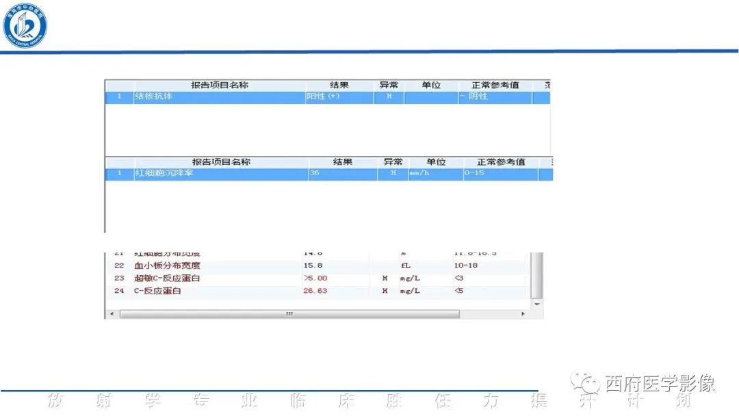Click 异常 column header in second table
Viewport: 739px width, 416px height.
pyautogui.click(x=393, y=162)
